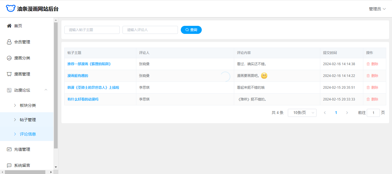Delete the comment 看过，确实还不错。
392x174 pixels.
(372, 64)
